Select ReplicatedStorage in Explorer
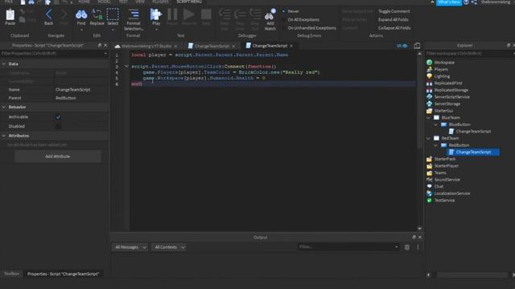515x289 pixels. [x=451, y=90]
